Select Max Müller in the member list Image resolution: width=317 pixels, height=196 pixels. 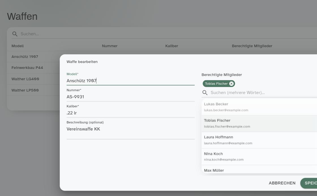(x=259, y=169)
